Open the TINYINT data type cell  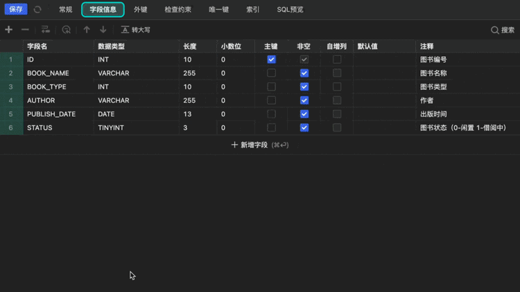click(x=137, y=127)
